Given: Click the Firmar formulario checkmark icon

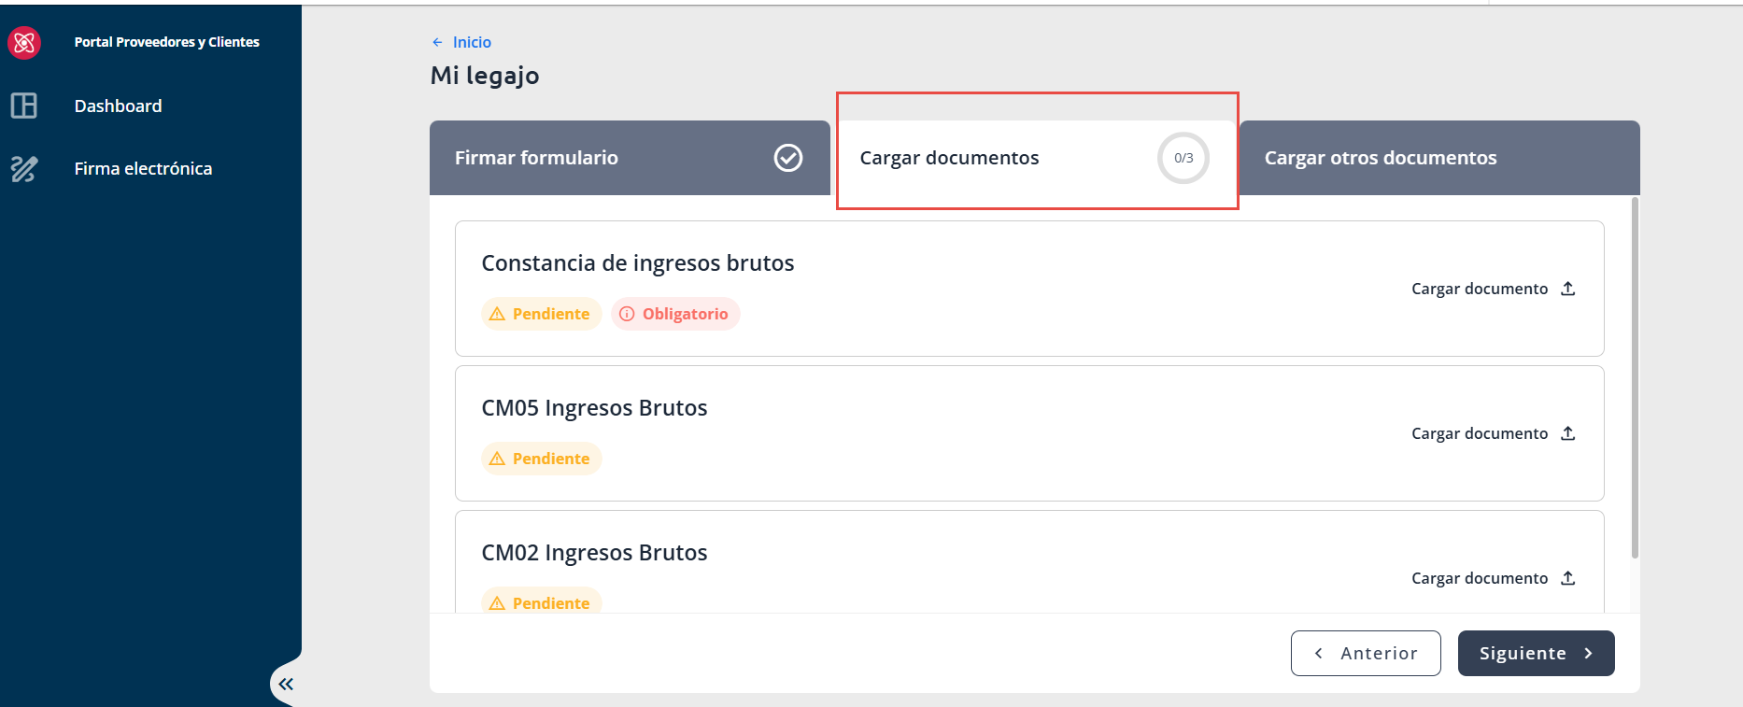Looking at the screenshot, I should tap(788, 158).
